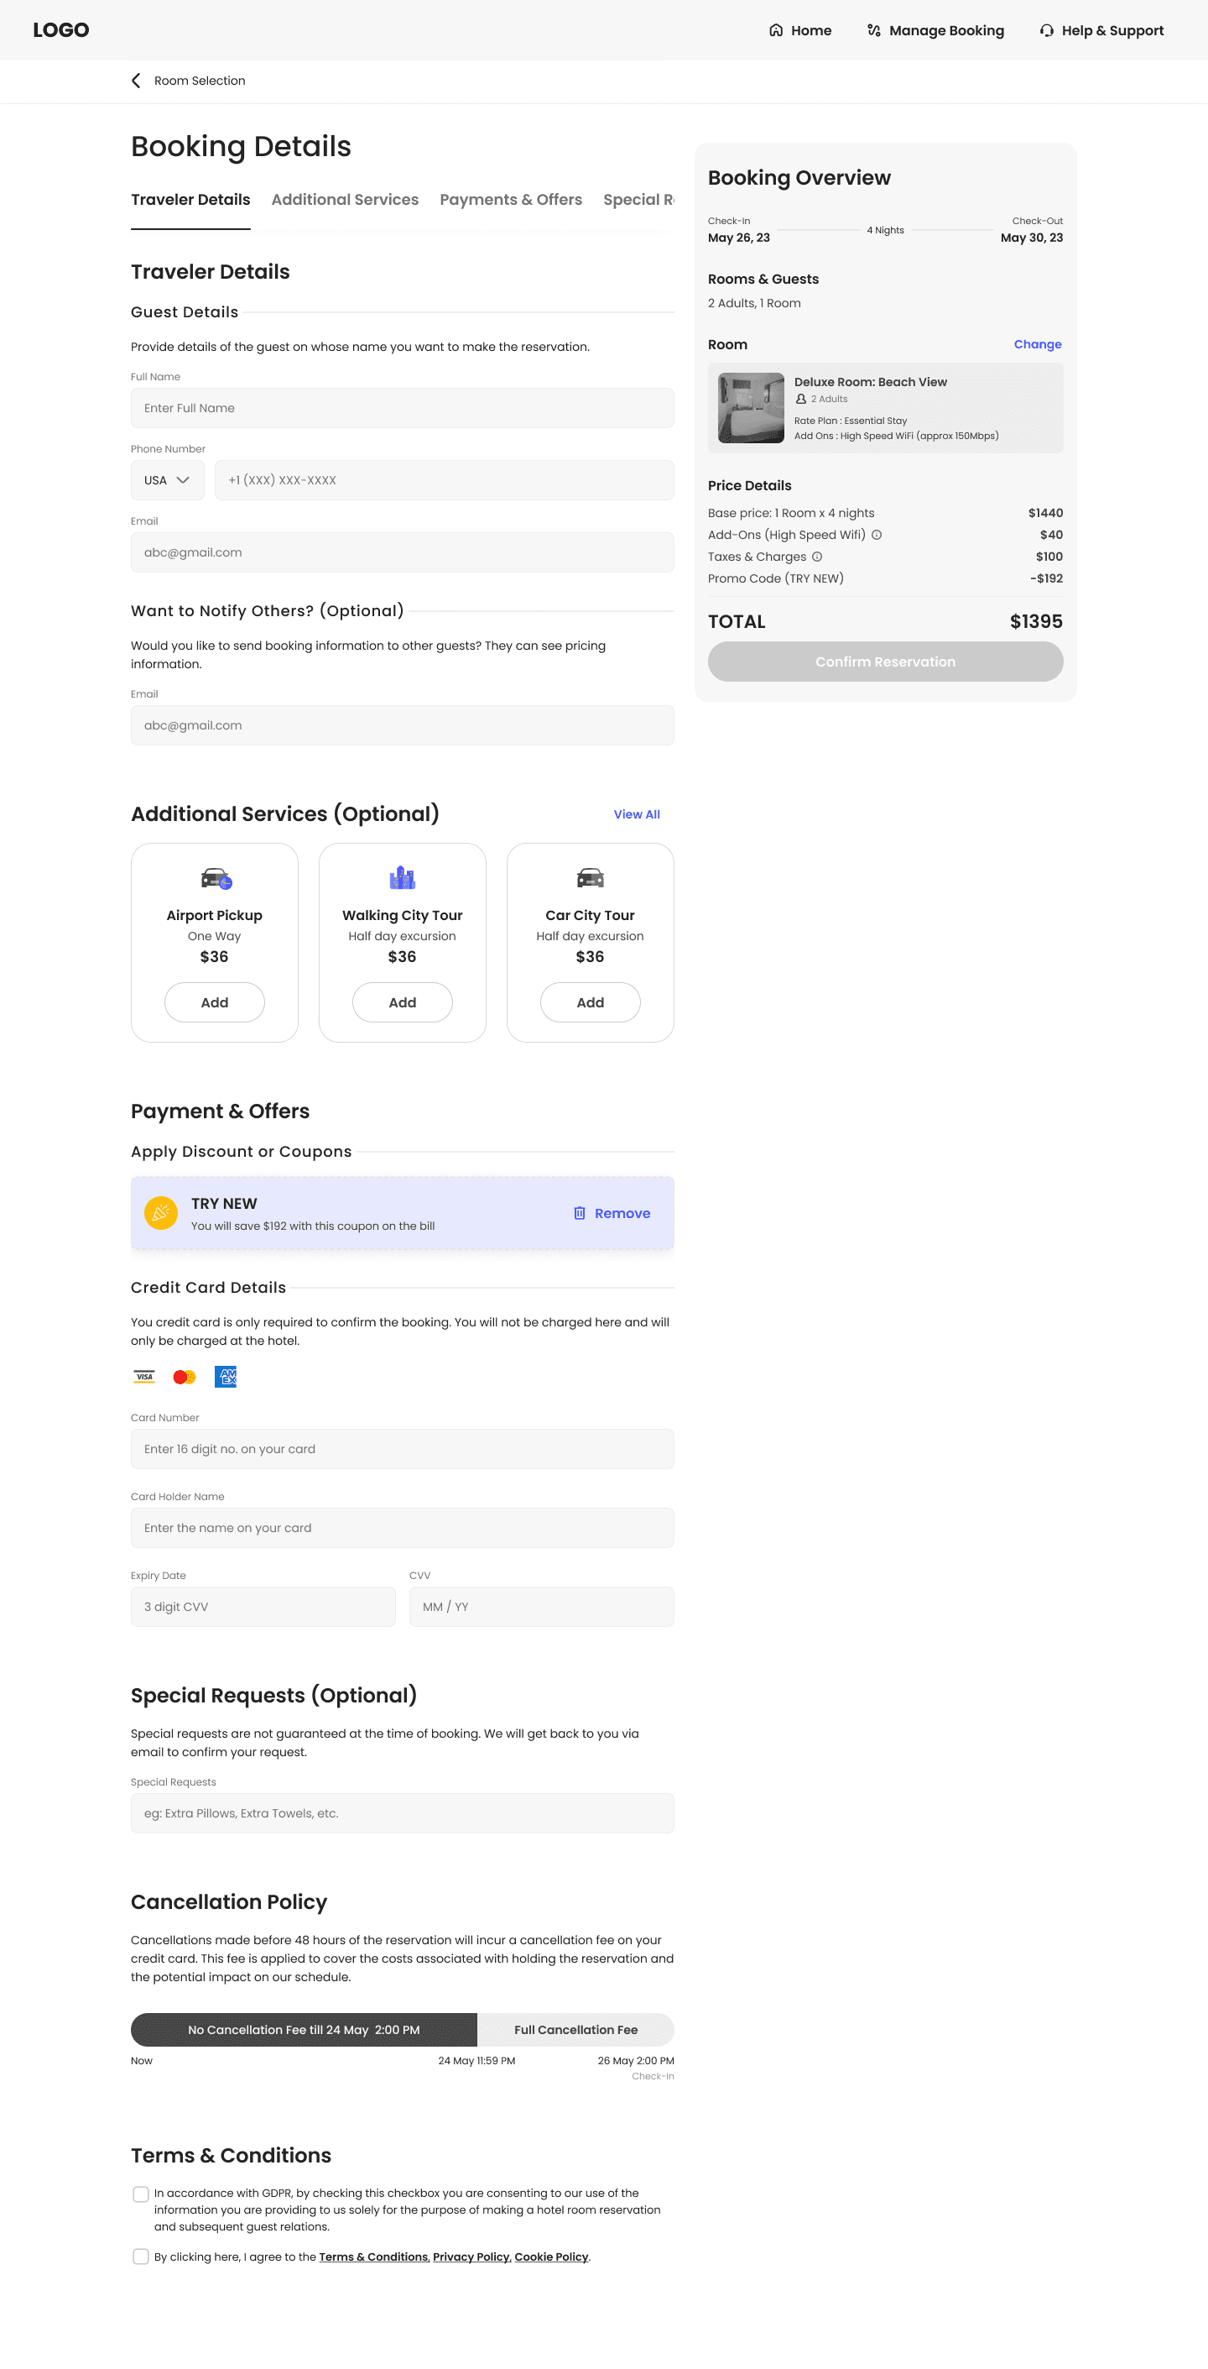Click 'Deluxe Room: Beach View' title

(871, 383)
